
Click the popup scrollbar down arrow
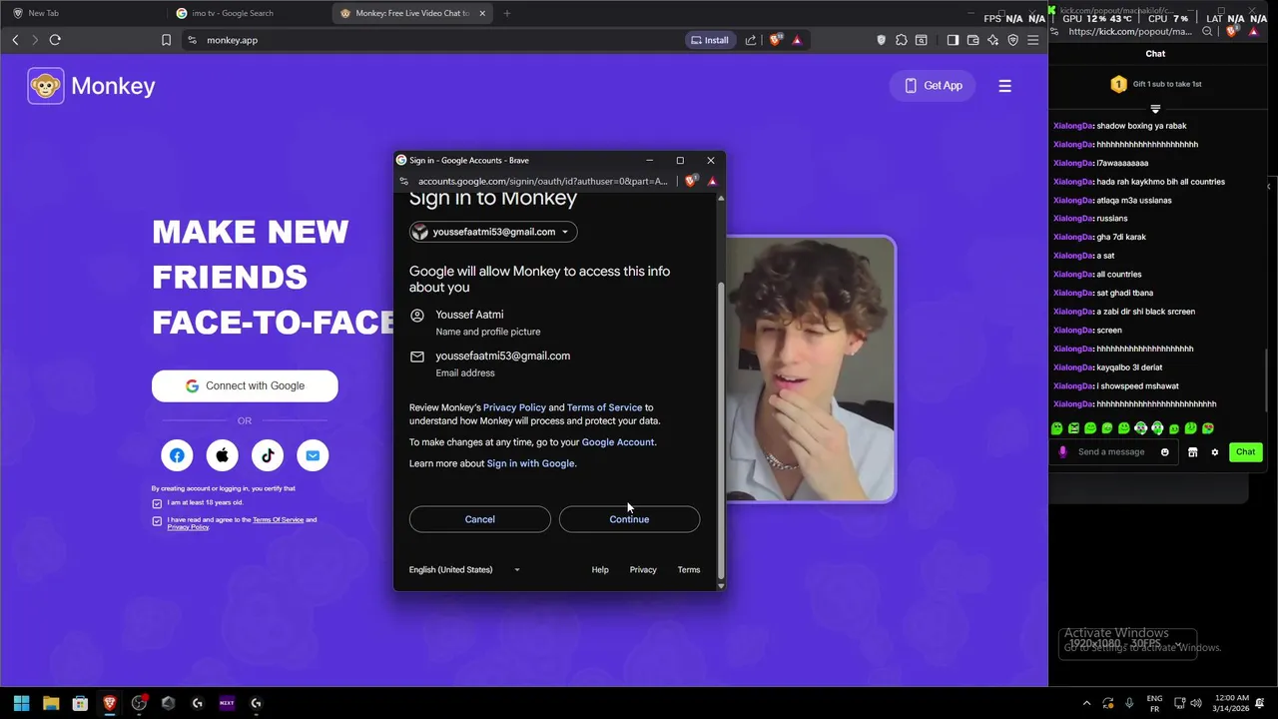721,585
